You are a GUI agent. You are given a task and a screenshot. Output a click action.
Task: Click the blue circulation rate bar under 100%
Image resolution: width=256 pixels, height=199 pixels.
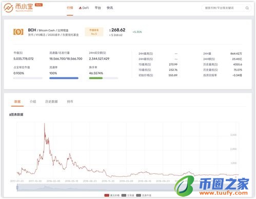tap(64, 78)
